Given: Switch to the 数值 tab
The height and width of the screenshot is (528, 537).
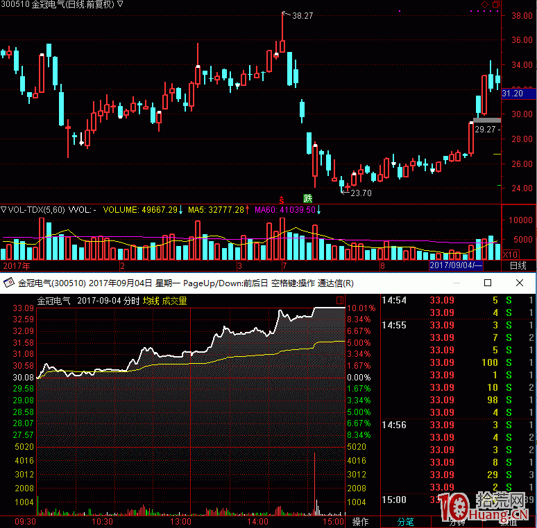Looking at the screenshot, I should (x=509, y=522).
